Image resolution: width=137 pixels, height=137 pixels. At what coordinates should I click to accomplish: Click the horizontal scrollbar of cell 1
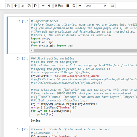tap(85, 50)
